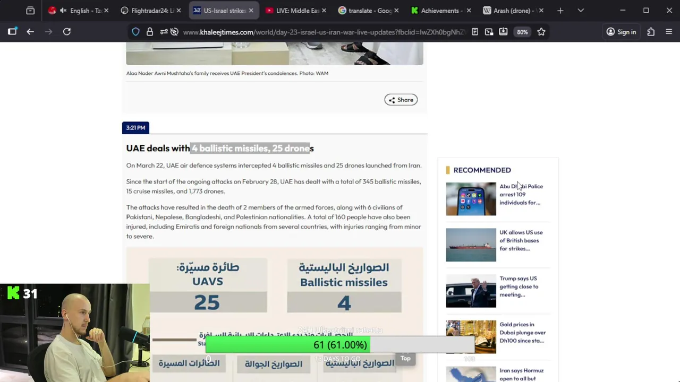
Task: Click the photo caption mentioning WAM
Action: pos(227,73)
